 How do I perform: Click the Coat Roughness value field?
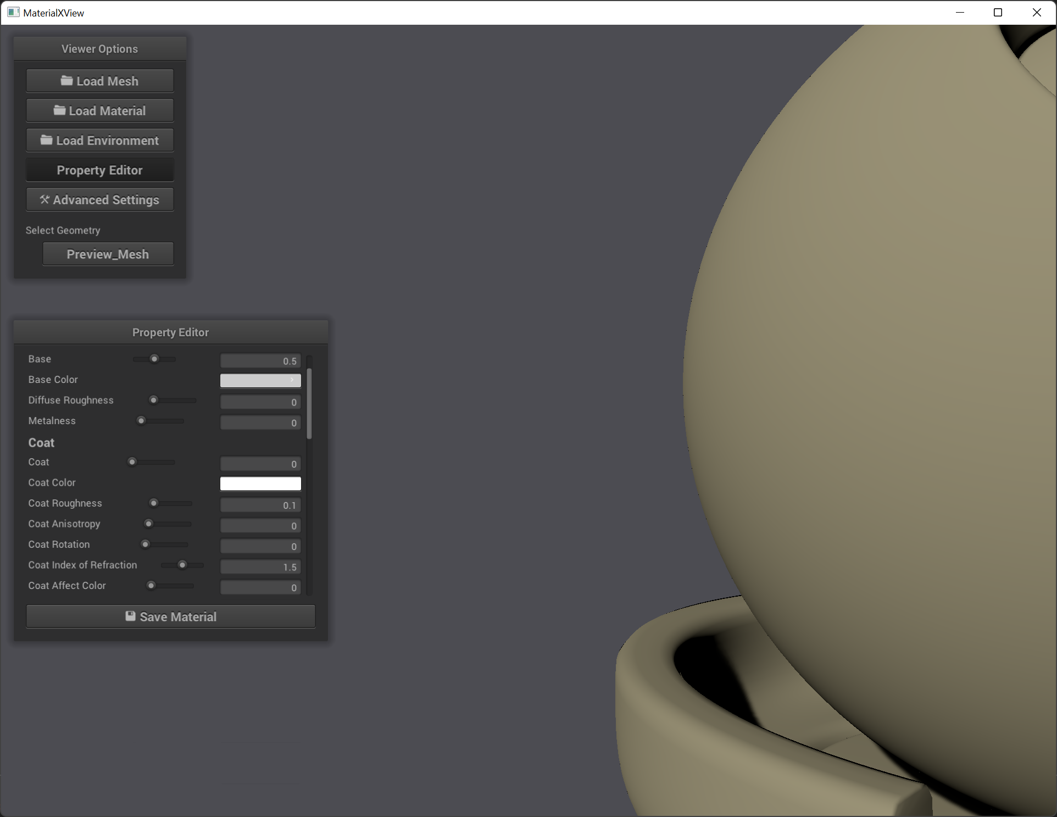260,505
